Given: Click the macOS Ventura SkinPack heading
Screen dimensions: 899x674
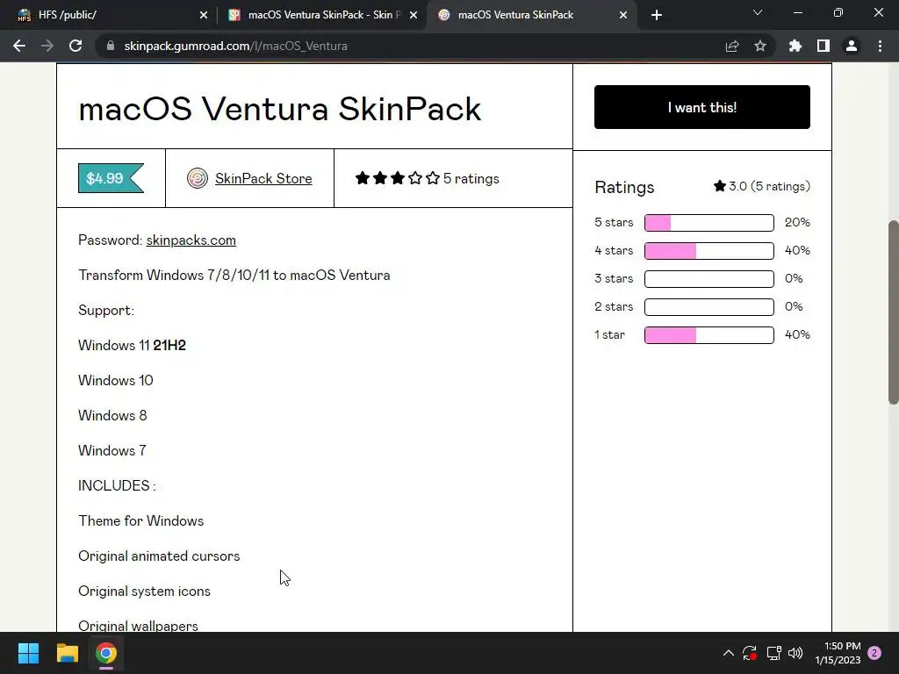Looking at the screenshot, I should pyautogui.click(x=280, y=108).
